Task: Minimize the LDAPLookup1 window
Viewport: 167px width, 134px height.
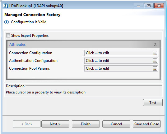Action: (x=138, y=6)
